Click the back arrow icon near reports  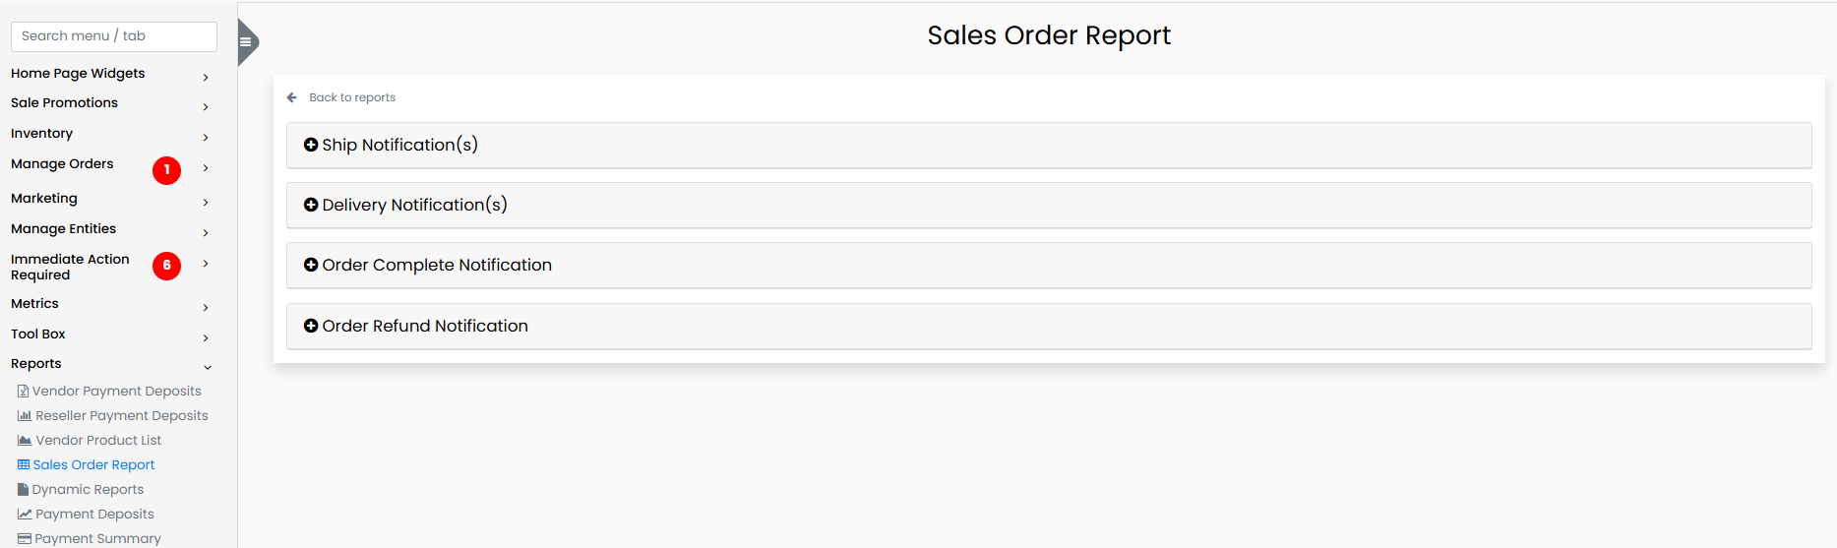point(291,97)
